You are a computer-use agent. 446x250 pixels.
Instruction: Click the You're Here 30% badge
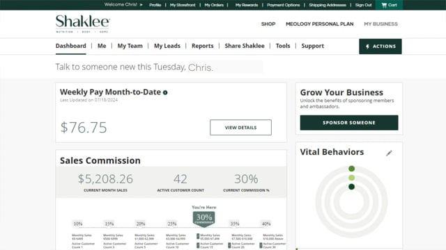pos(204,219)
